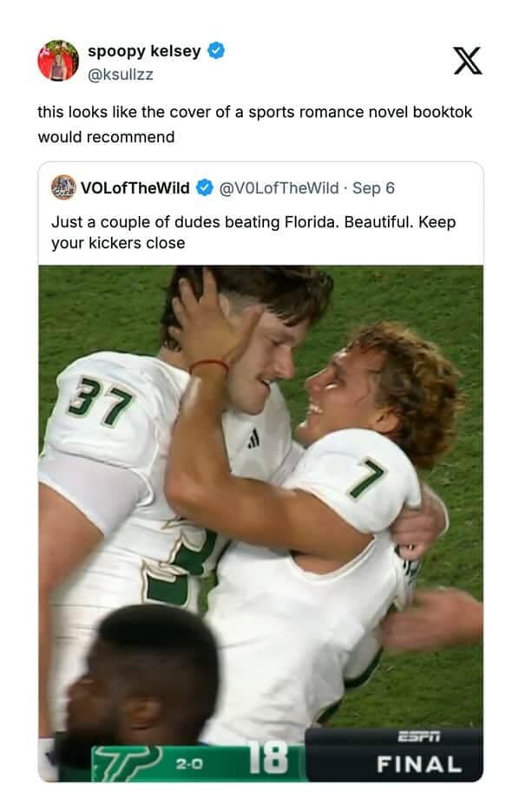Click VOLofTheWild's avatar in quoted tweet

pos(63,185)
